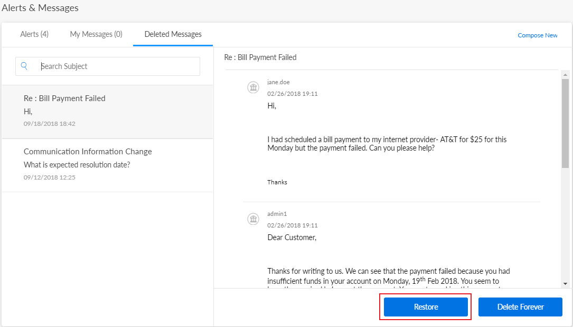Select the Deleted Messages tab
This screenshot has height=327, width=573.
173,34
